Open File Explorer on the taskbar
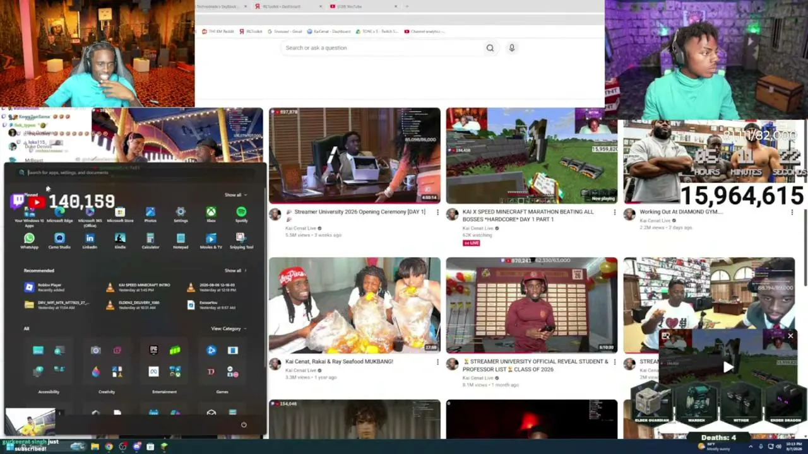808x454 pixels. click(95, 446)
